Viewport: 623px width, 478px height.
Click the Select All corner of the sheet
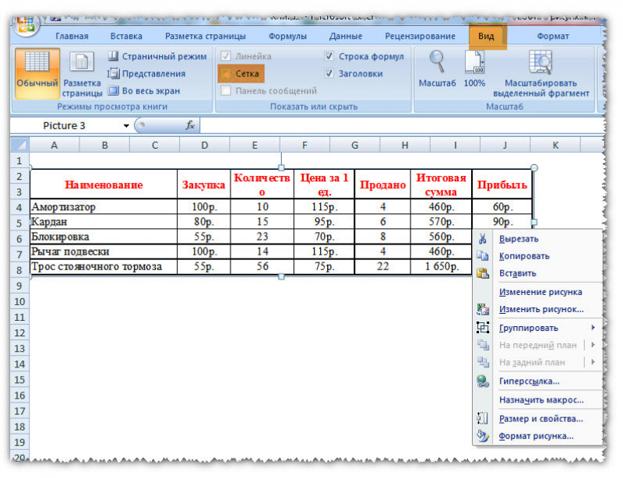pos(19,145)
